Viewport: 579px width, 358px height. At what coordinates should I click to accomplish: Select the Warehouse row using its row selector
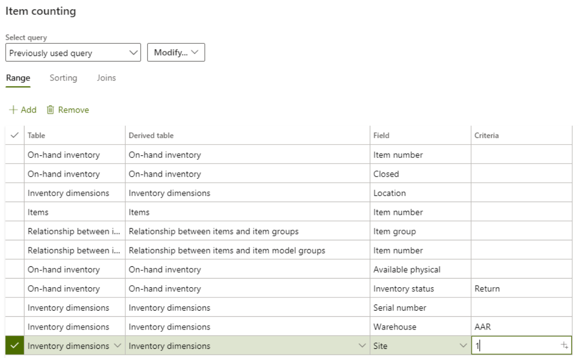[14, 327]
